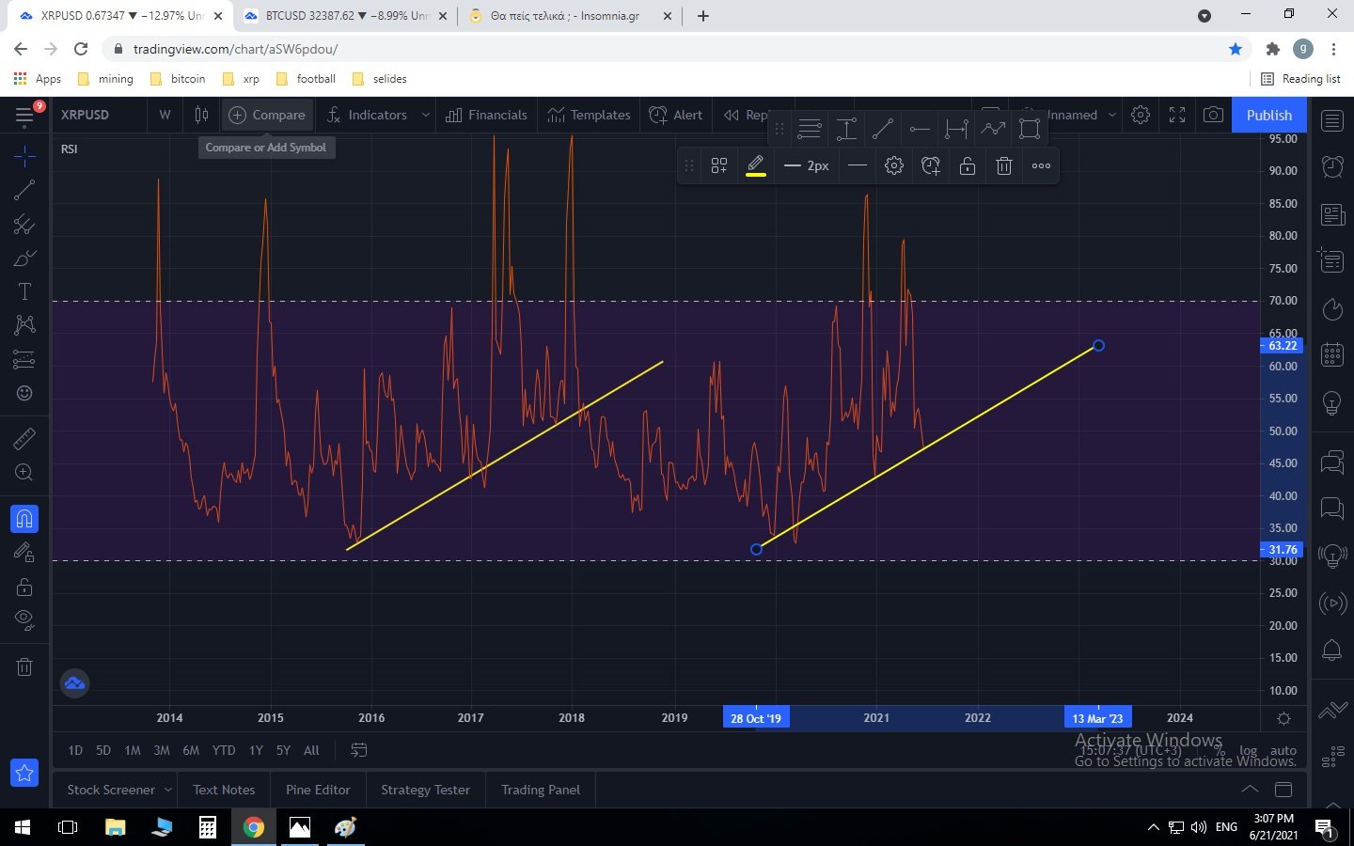Lock the selected trend line

point(968,165)
